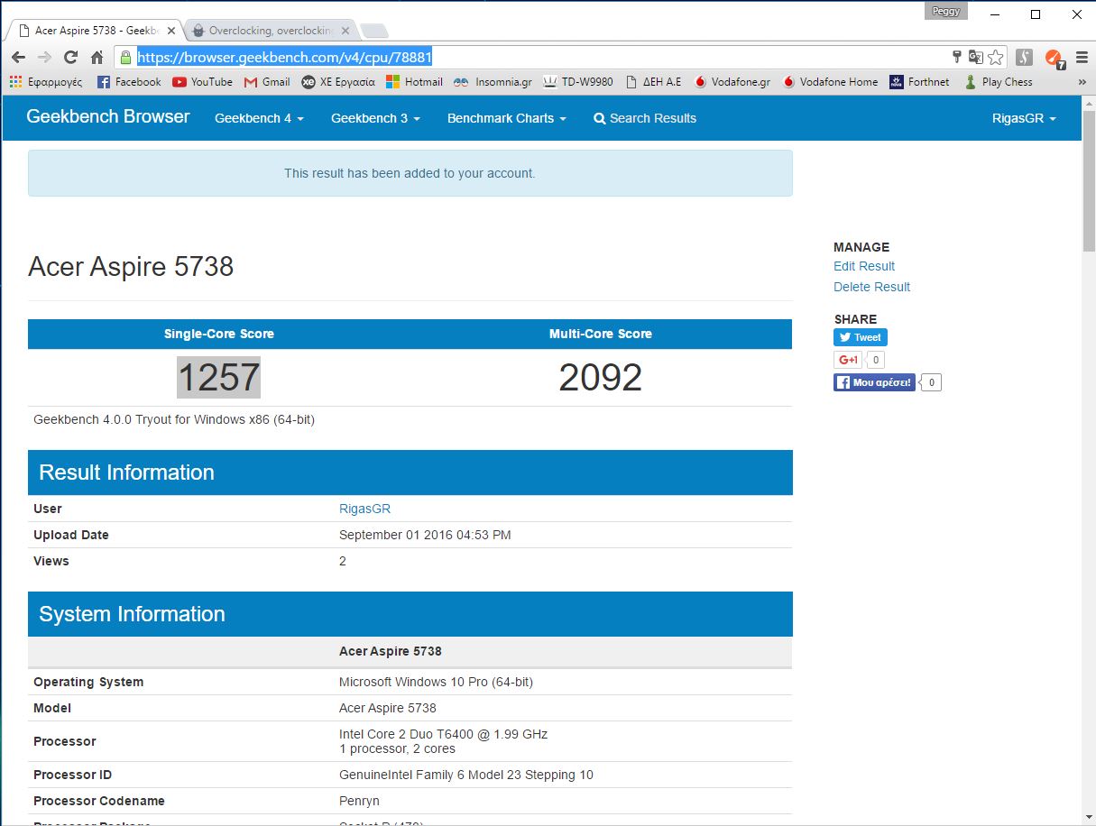Select the multi-core score 2092
The image size is (1096, 826).
(600, 377)
